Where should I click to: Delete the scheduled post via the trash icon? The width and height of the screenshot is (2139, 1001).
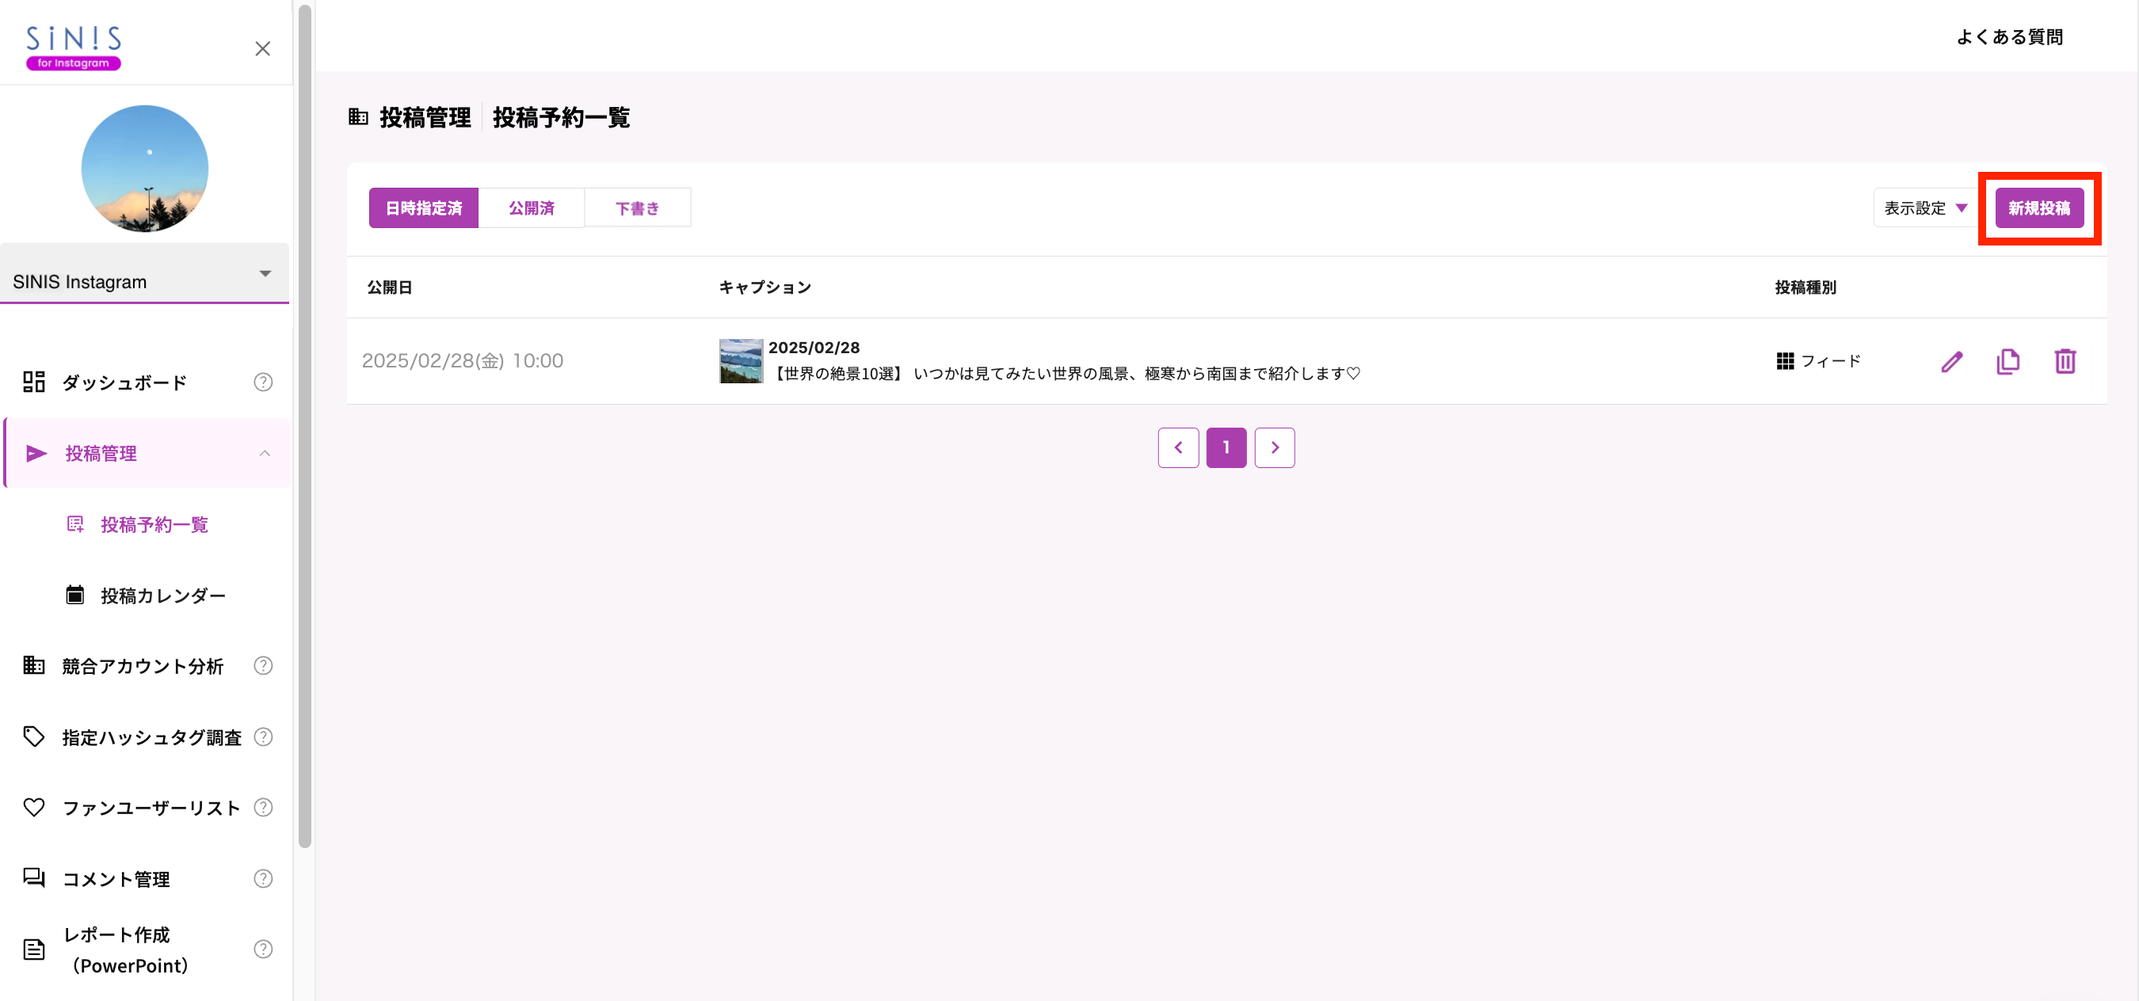click(2067, 361)
